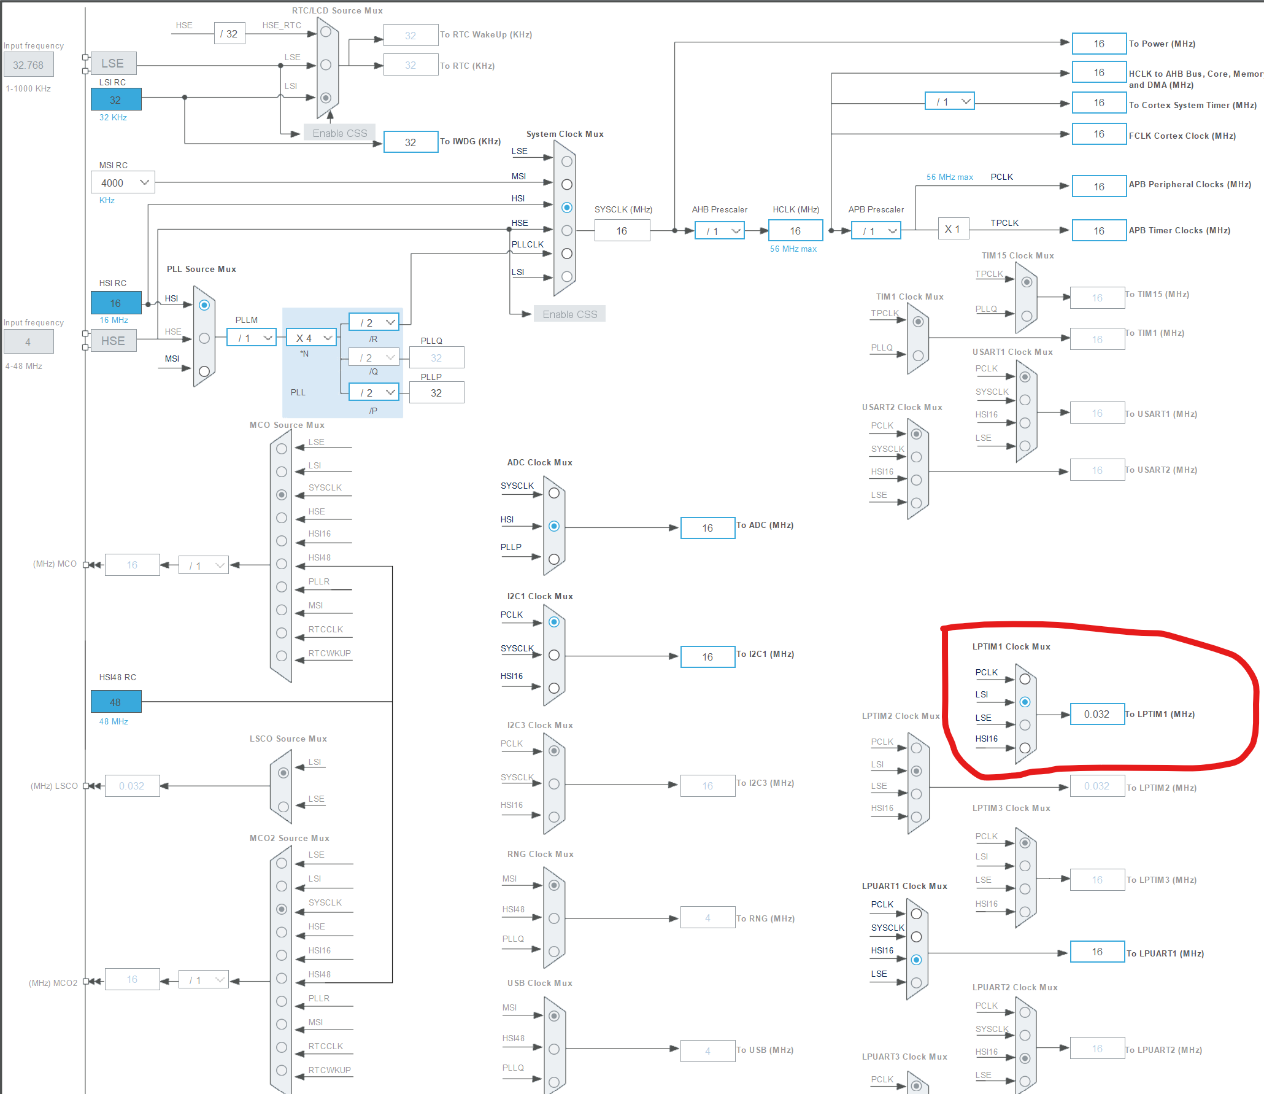The width and height of the screenshot is (1264, 1094).
Task: Click the HSI48 RC 48 MHz block
Action: coord(116,701)
